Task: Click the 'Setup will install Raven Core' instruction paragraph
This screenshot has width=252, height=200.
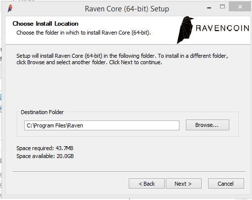Action: click(122, 59)
